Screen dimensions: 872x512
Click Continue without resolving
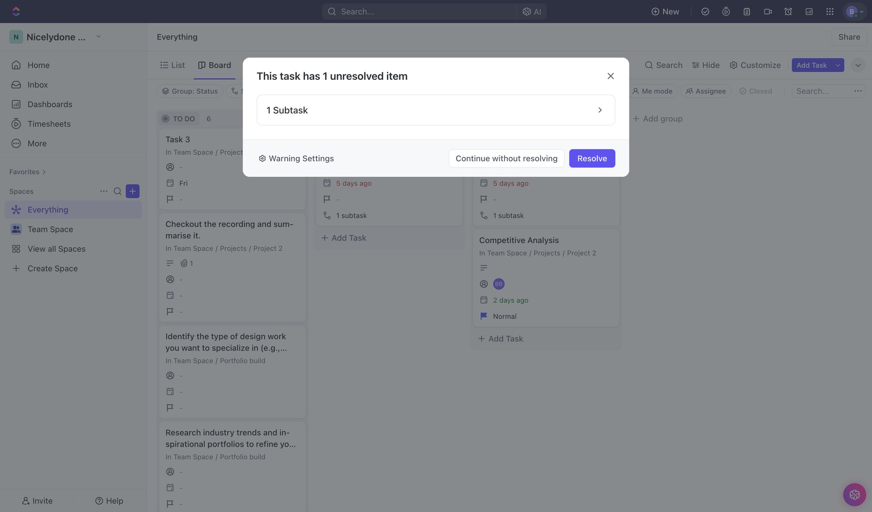click(506, 158)
